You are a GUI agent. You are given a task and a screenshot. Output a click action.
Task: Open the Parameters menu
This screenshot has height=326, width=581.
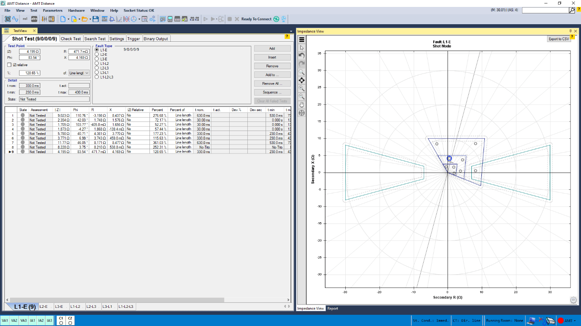tap(52, 10)
